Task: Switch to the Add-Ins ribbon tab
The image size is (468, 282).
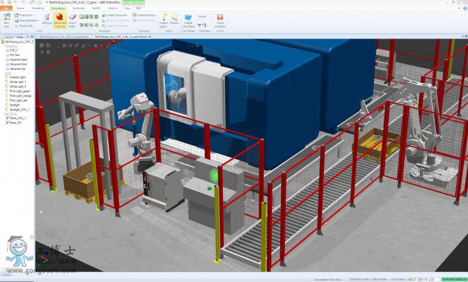Action: pyautogui.click(x=113, y=8)
